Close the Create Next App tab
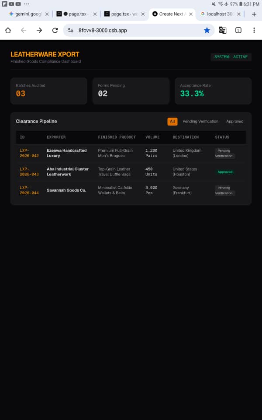The image size is (262, 420). (191, 14)
